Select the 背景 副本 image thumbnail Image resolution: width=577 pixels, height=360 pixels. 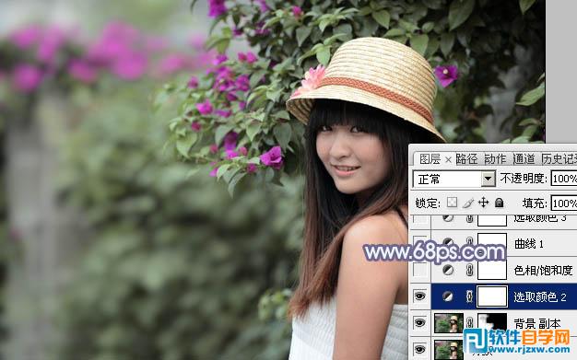[x=449, y=323]
